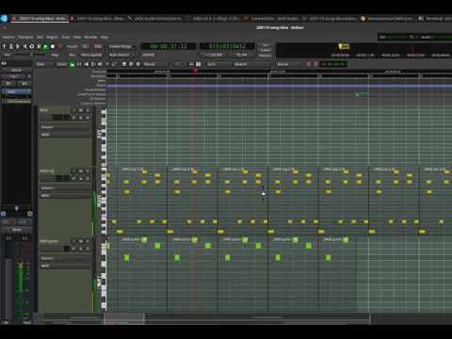
Task: Toggle Punch Out button
Action: 98,46
